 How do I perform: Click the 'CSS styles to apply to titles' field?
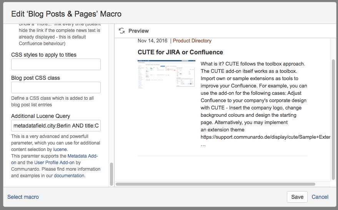coord(56,64)
